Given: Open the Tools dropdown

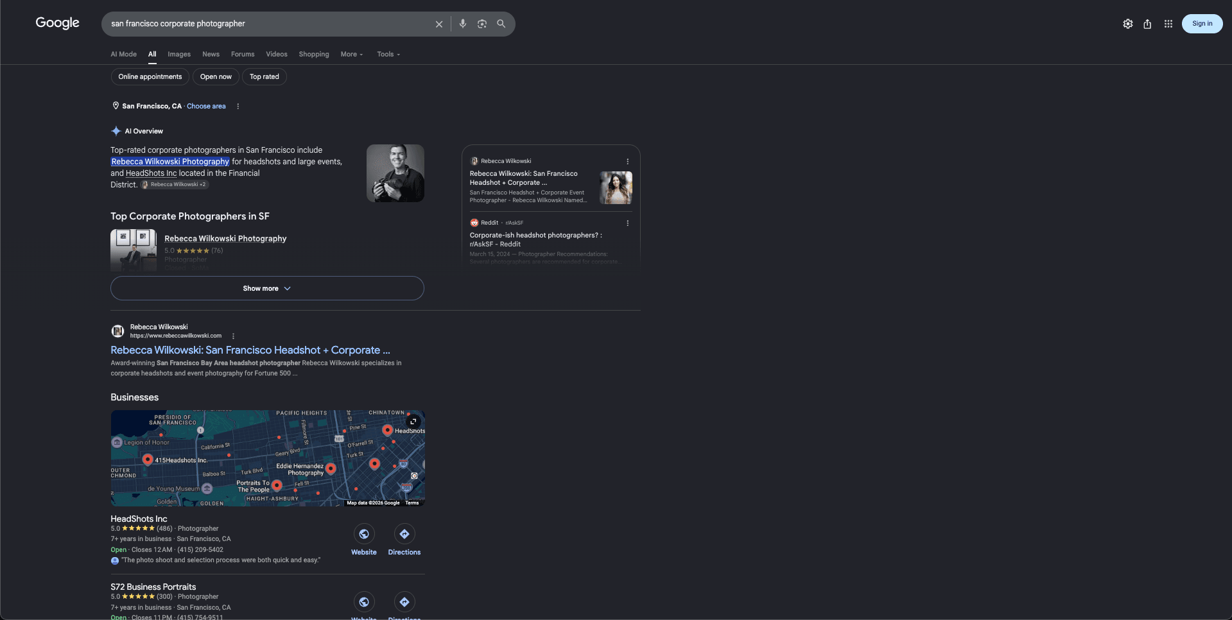Looking at the screenshot, I should (x=388, y=55).
